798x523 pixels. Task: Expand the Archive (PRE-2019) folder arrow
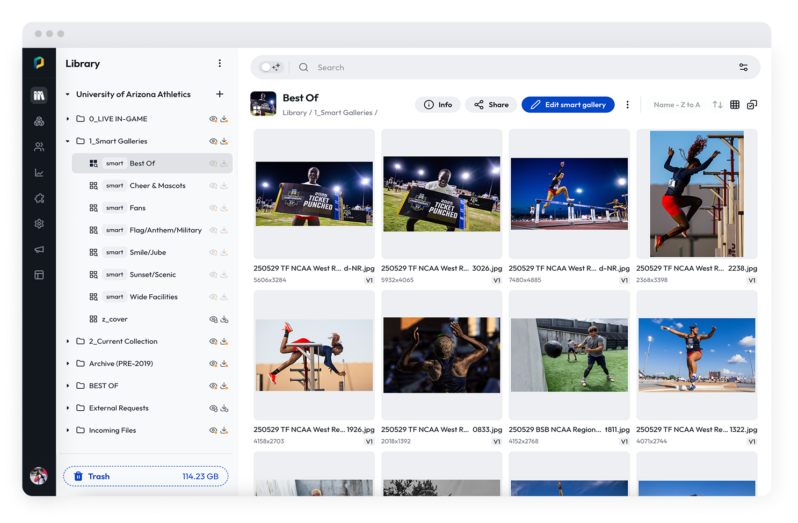pyautogui.click(x=68, y=364)
